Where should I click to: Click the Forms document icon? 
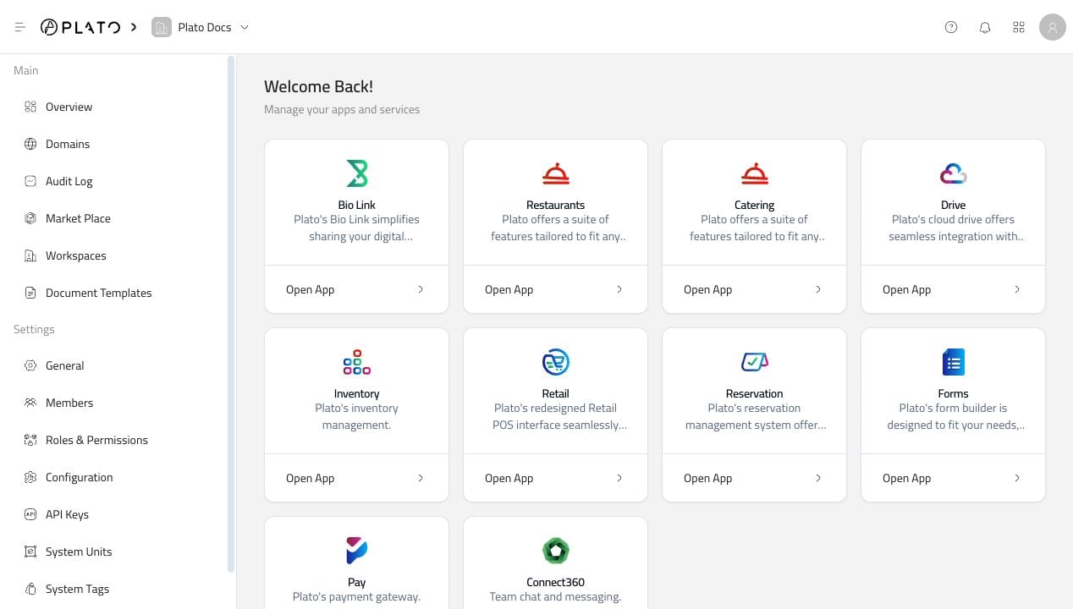[954, 362]
